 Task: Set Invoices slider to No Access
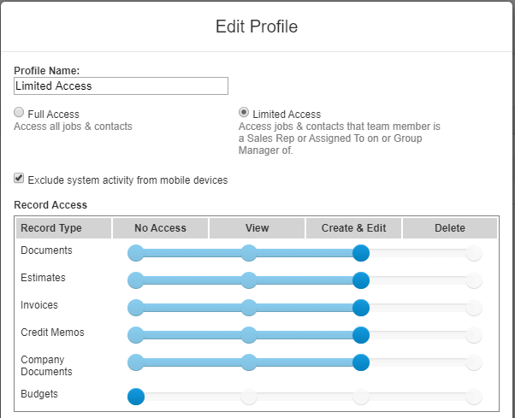135,308
